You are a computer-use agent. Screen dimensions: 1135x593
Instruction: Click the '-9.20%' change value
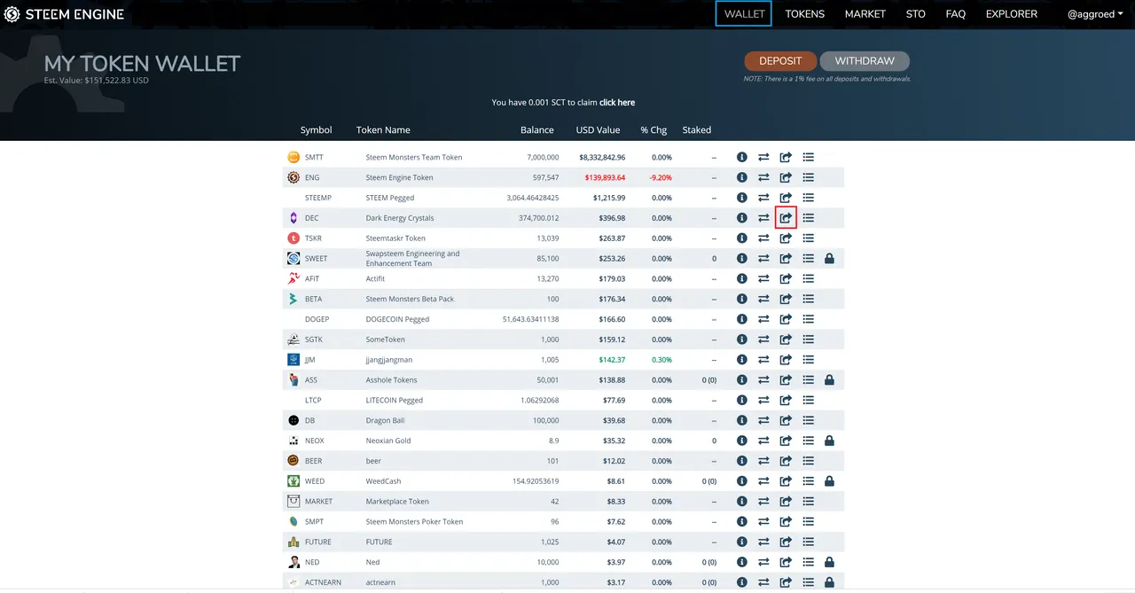click(660, 177)
